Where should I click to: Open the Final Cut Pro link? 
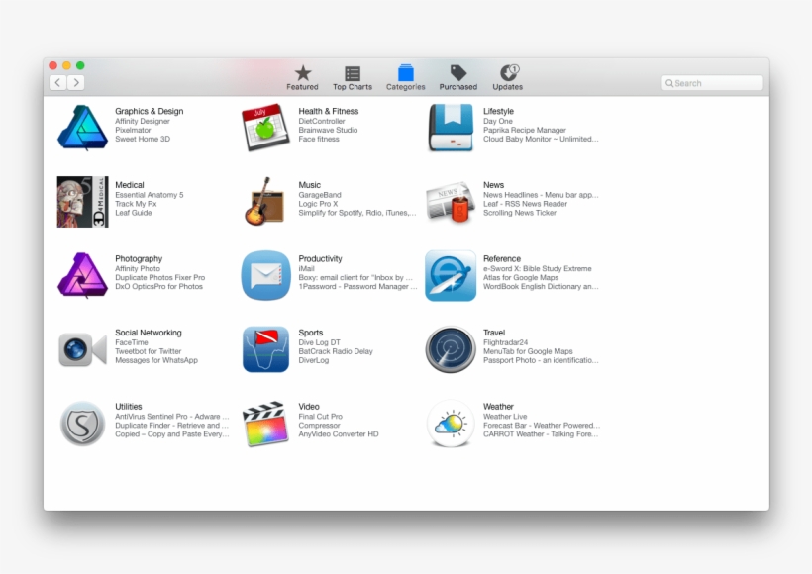point(321,417)
